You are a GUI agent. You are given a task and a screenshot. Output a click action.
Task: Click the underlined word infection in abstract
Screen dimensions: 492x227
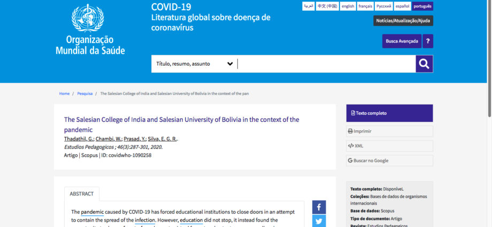[x=145, y=220]
